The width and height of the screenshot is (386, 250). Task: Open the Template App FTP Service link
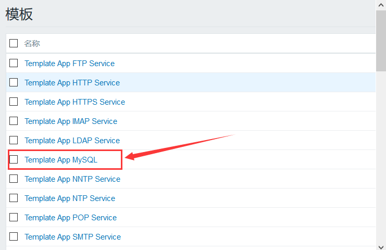(x=69, y=64)
